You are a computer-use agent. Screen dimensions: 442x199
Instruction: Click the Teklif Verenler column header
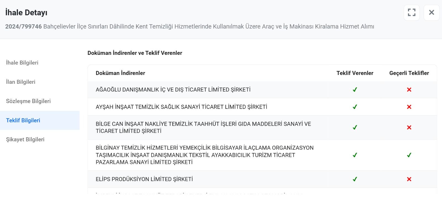click(x=355, y=73)
